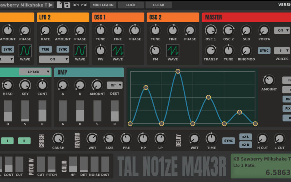The width and height of the screenshot is (291, 182).
Task: Enable the delay SYNC toggle
Action: click(228, 141)
